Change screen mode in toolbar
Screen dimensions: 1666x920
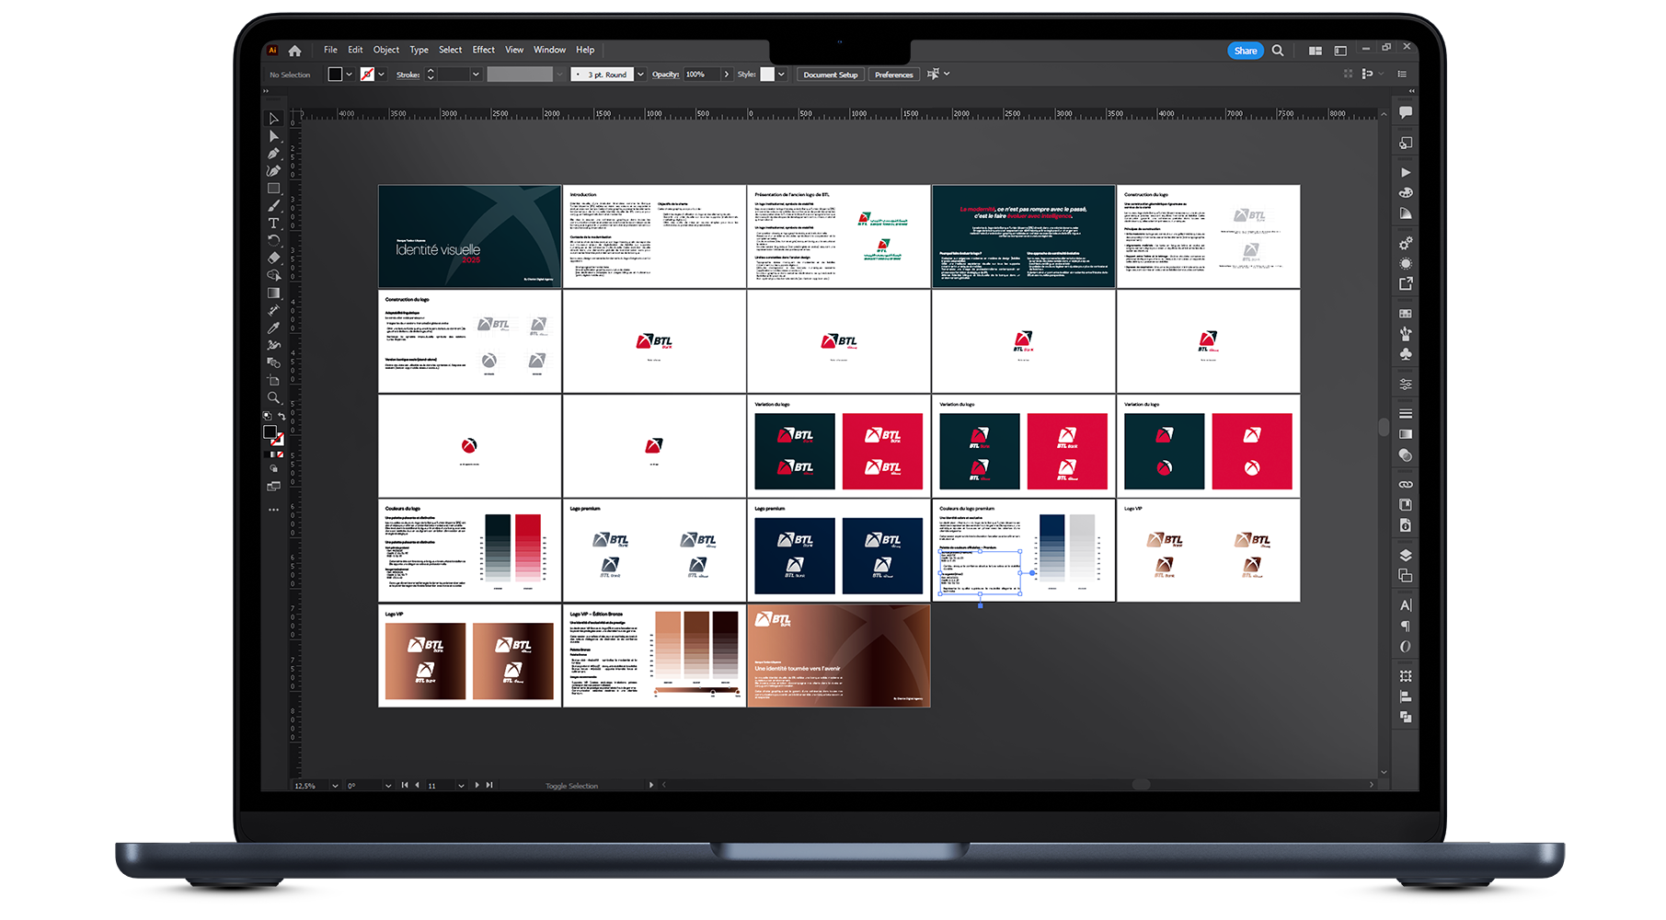(273, 487)
